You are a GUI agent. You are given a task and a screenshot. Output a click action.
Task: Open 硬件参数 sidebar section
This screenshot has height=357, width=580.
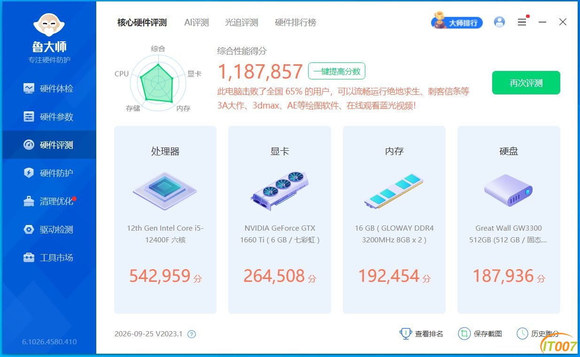click(49, 116)
